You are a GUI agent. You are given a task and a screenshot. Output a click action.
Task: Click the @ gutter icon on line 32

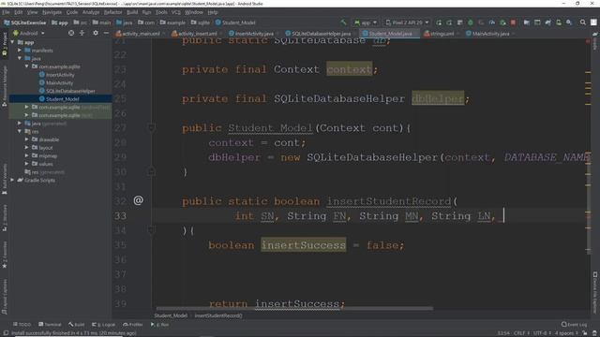(138, 200)
